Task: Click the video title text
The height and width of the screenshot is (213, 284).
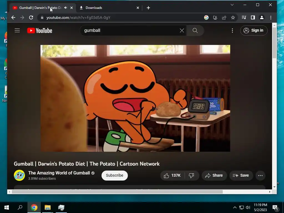Action: click(87, 164)
